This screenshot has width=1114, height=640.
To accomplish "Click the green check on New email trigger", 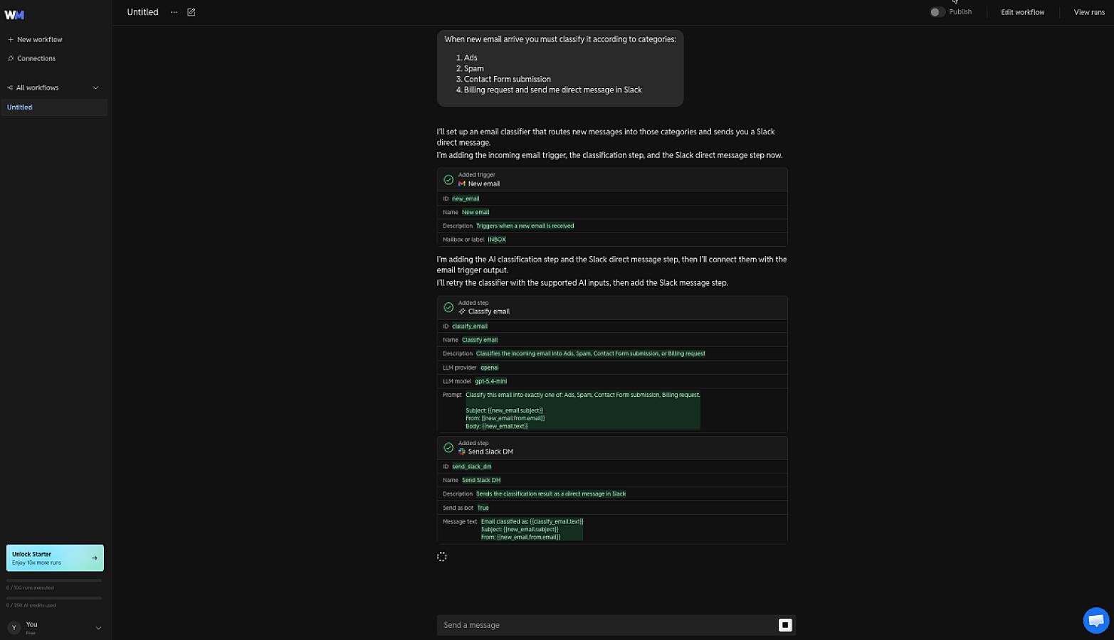I will [x=448, y=180].
